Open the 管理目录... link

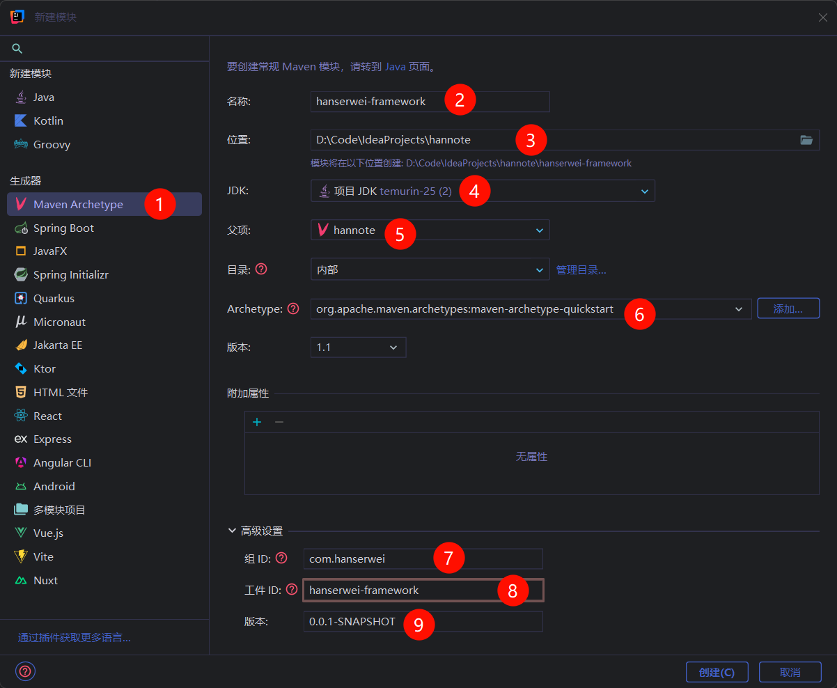[581, 269]
